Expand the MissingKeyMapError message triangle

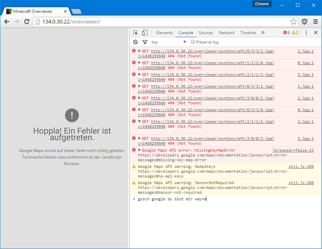(139, 150)
